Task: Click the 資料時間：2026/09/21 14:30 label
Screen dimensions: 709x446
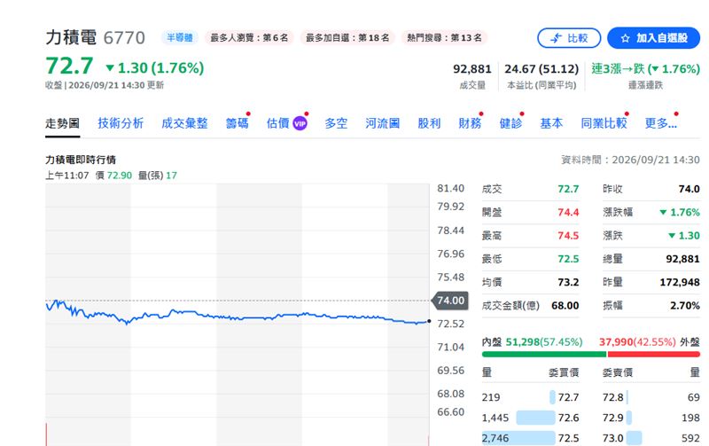Action: point(630,160)
